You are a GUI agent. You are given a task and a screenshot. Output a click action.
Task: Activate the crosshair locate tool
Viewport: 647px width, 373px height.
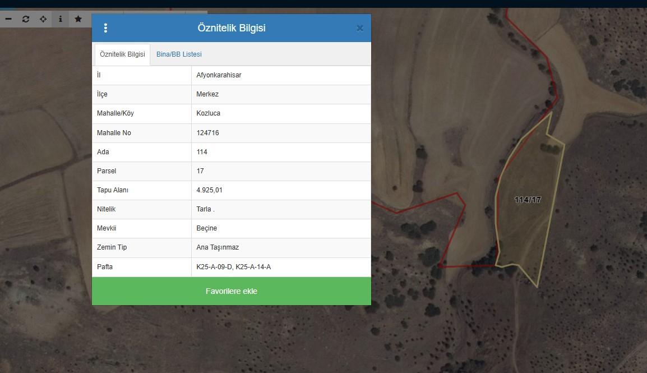(x=43, y=19)
